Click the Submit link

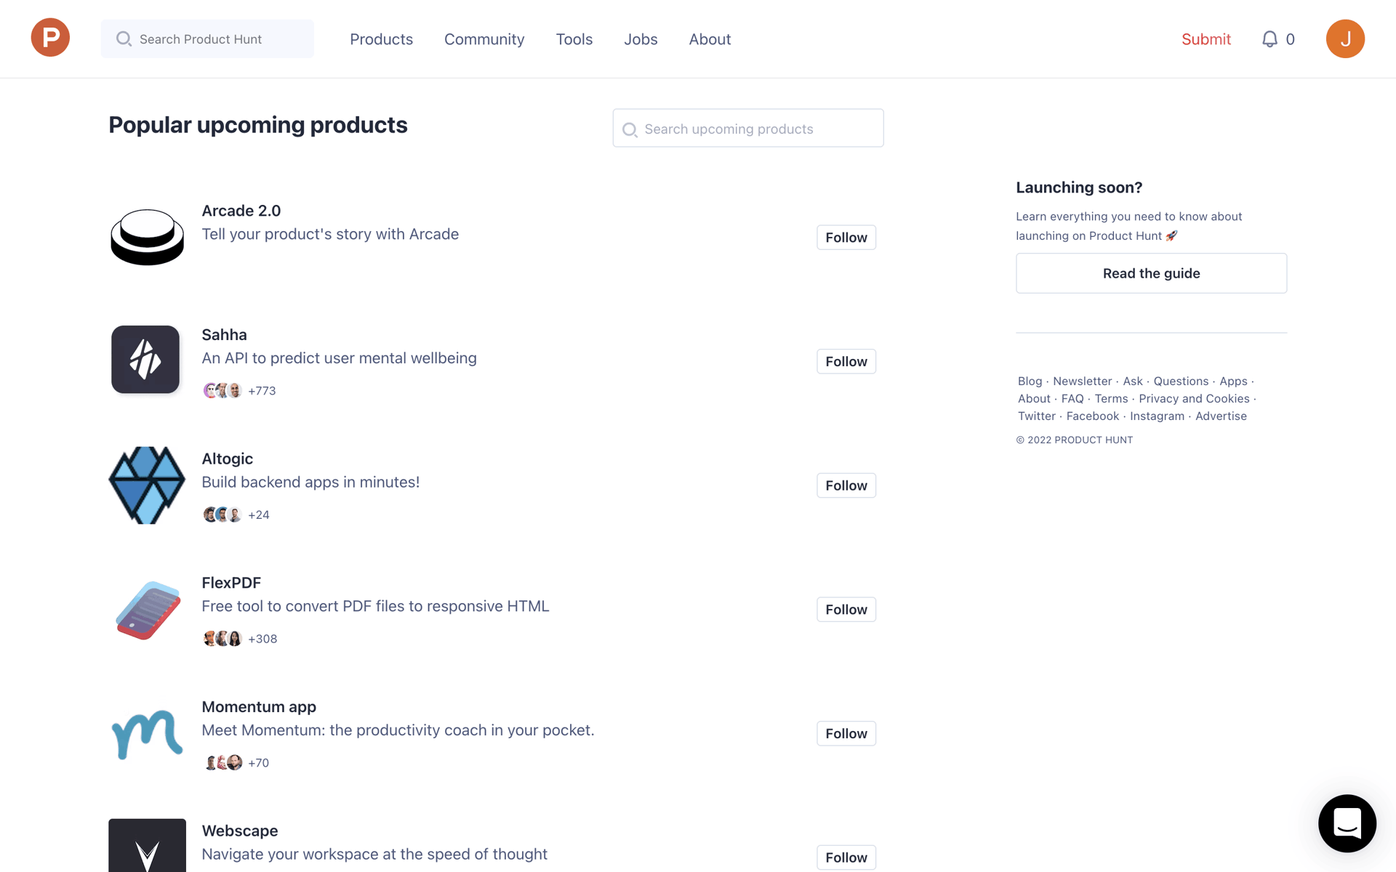click(1206, 39)
